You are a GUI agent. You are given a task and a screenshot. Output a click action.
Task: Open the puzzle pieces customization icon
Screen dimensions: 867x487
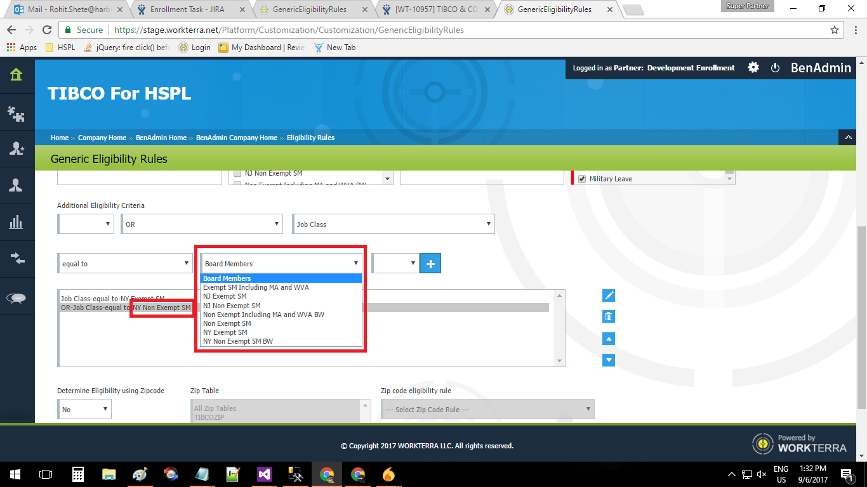tap(16, 113)
